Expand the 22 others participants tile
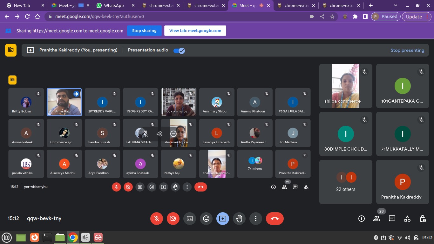Screen dimensions: 434x244 click(346, 182)
